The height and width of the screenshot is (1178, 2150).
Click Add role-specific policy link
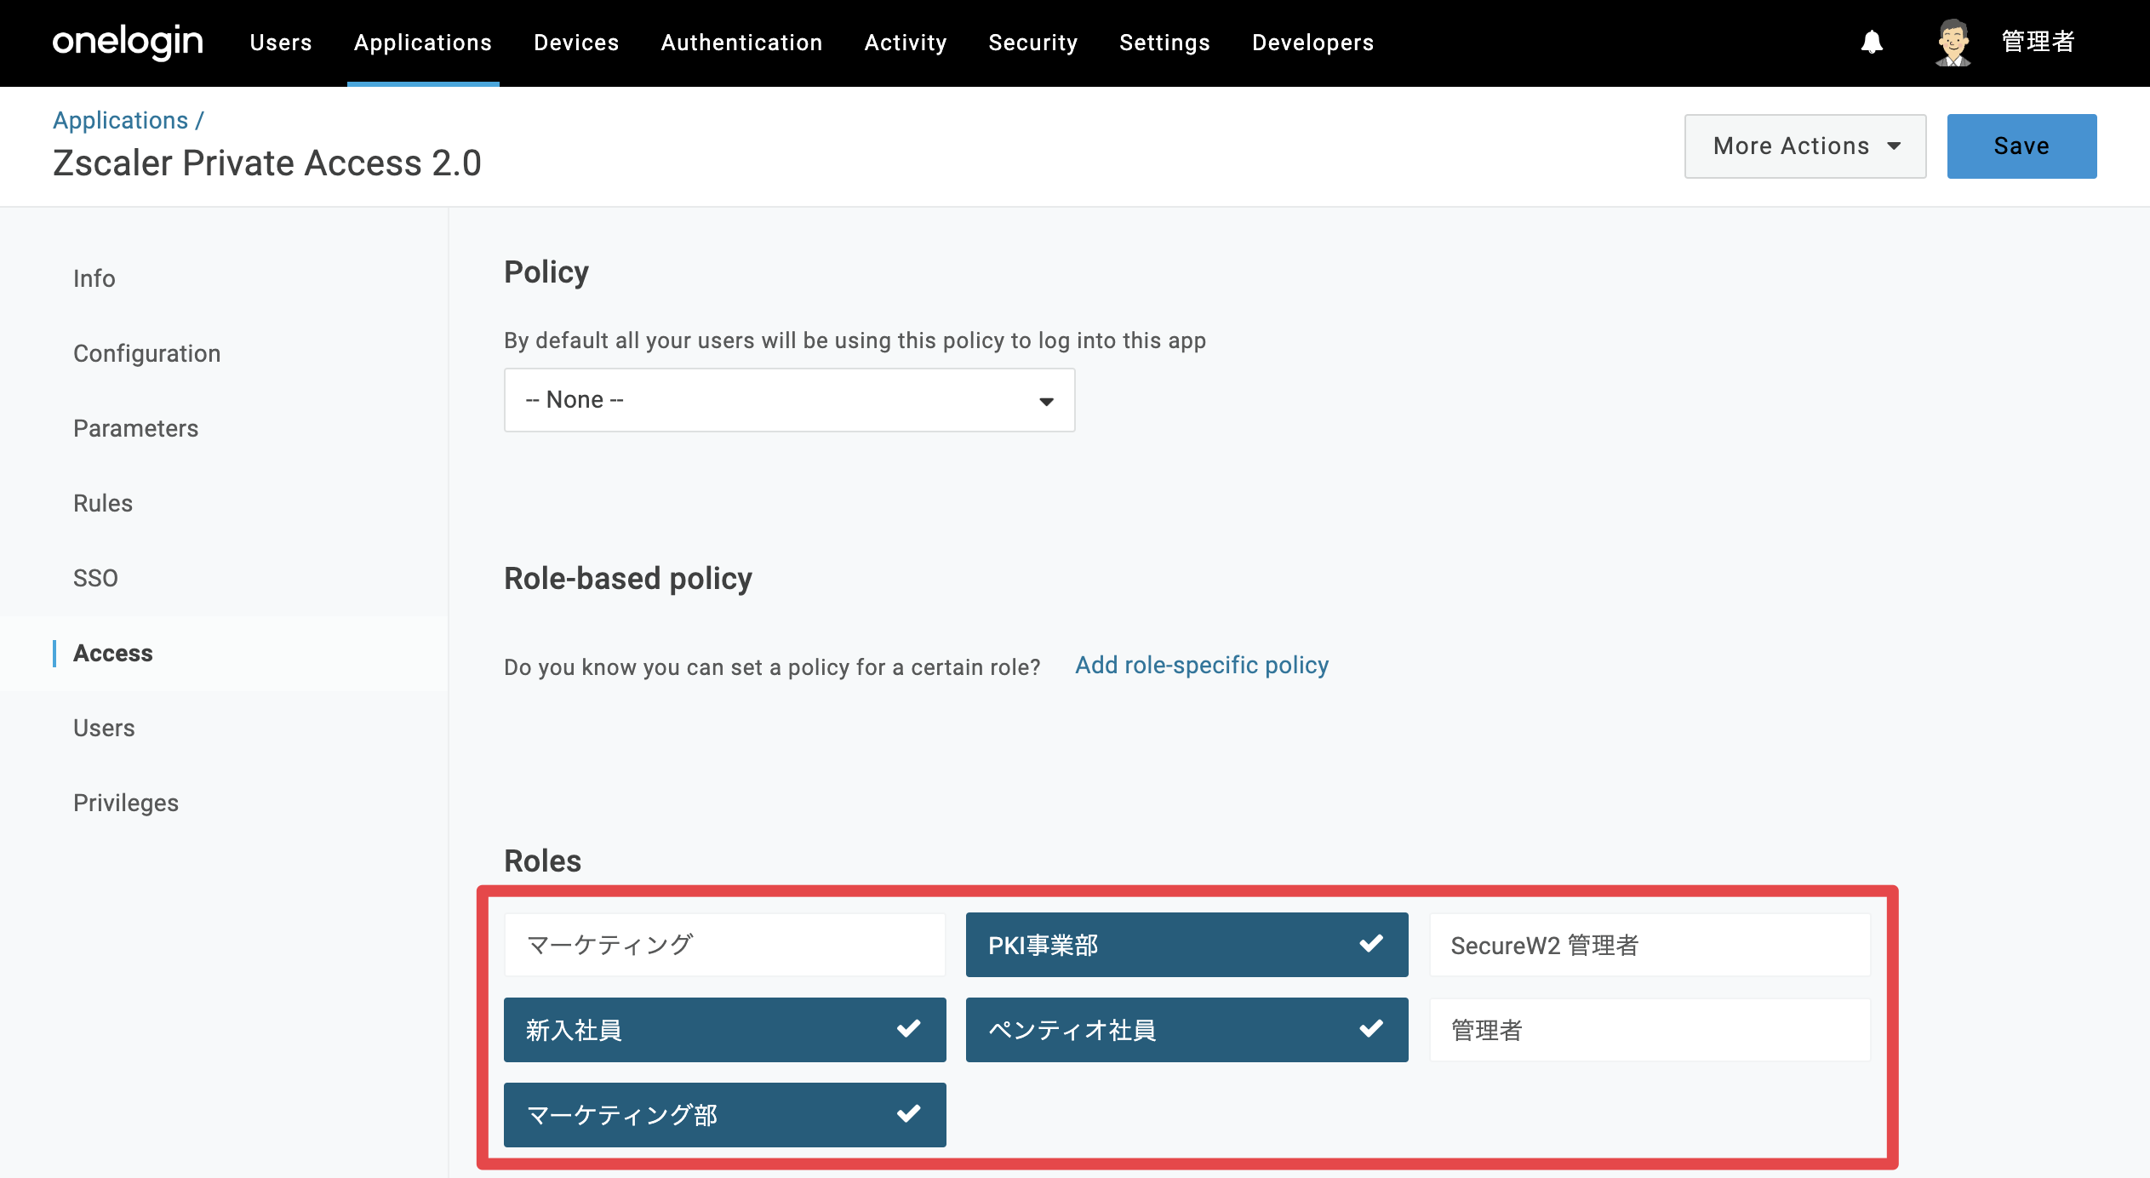1201,665
